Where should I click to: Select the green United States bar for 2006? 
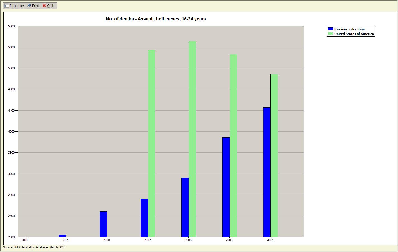192,139
